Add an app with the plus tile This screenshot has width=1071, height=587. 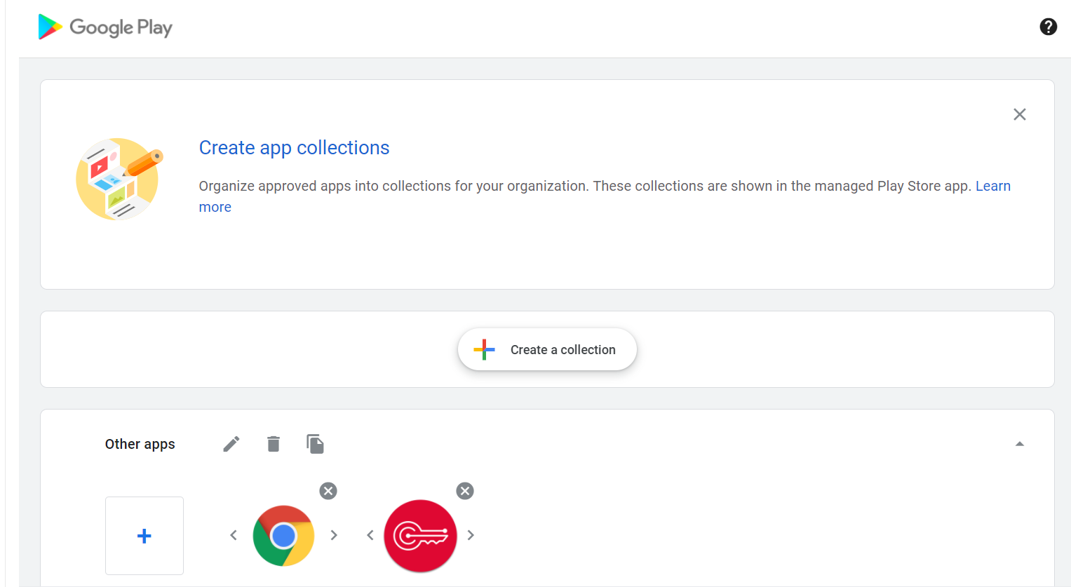tap(144, 536)
